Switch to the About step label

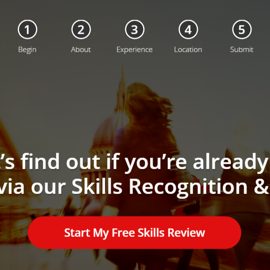(81, 50)
